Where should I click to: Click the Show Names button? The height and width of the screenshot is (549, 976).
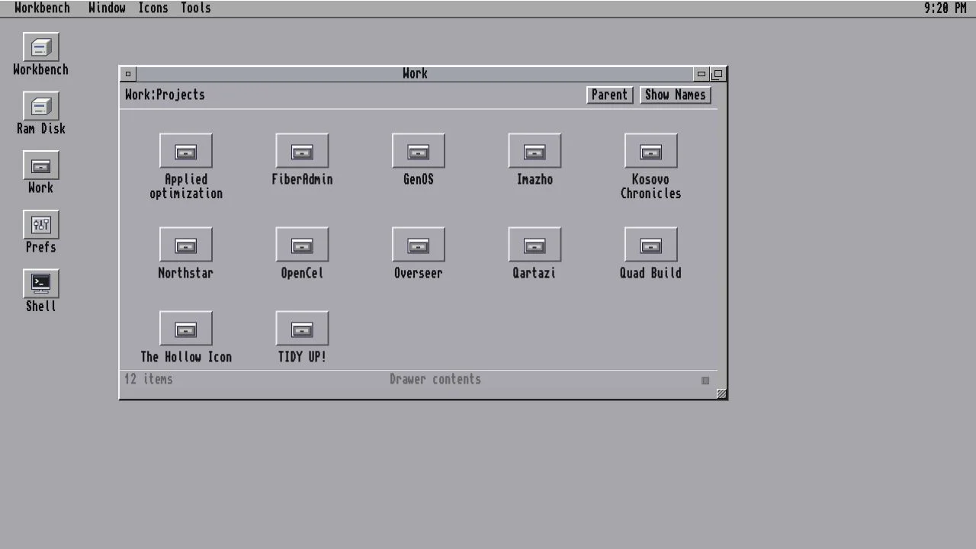[x=676, y=95]
